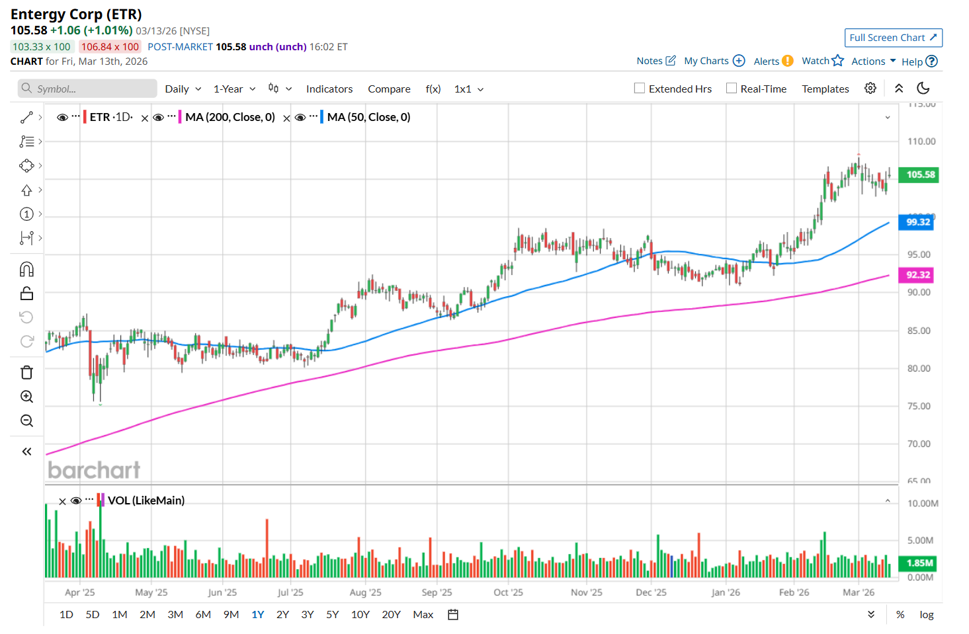Open the Actions dropdown menu
The width and height of the screenshot is (969, 634).
point(873,61)
